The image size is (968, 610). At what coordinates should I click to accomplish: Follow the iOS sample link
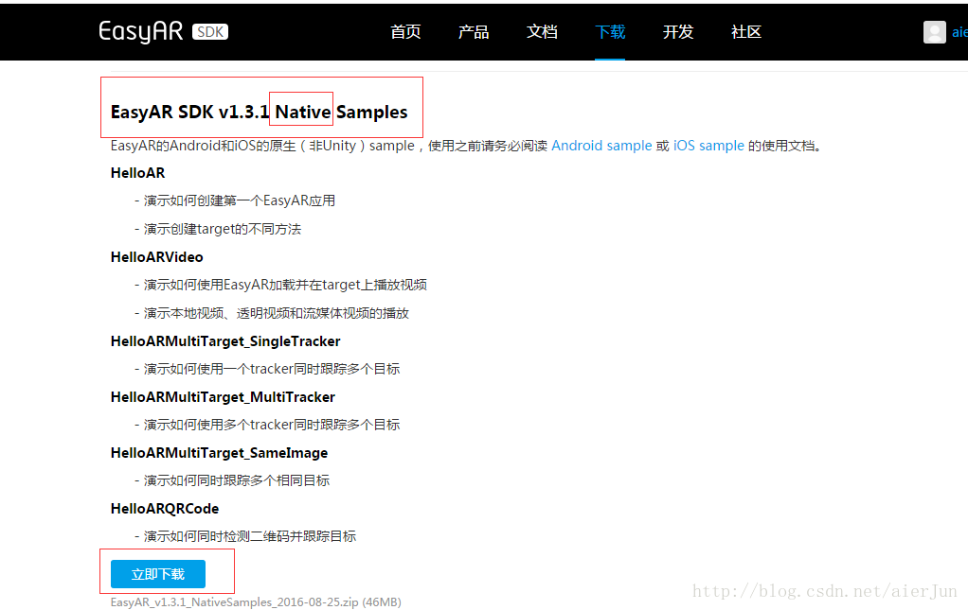[x=708, y=146]
